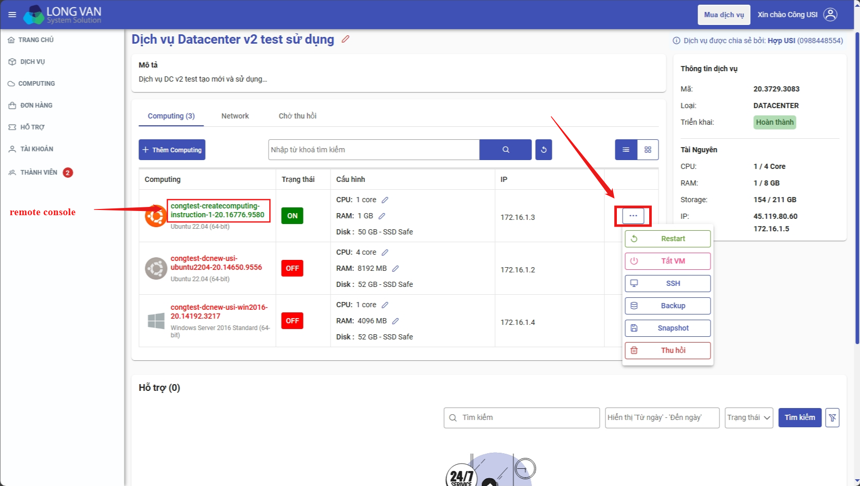860x486 pixels.
Task: Choose Thu hồi from actions menu
Action: click(667, 350)
